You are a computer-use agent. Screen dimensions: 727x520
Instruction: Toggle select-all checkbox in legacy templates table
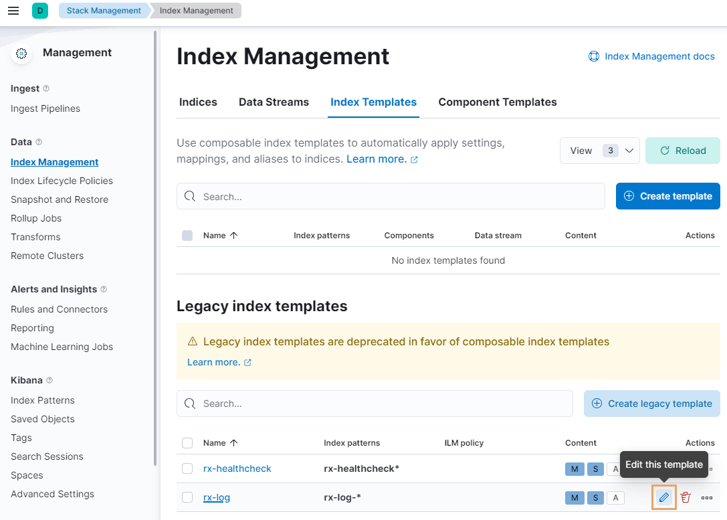[x=187, y=443]
